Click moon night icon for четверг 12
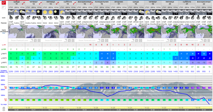The height and width of the screenshot is (112, 213). [39, 12]
